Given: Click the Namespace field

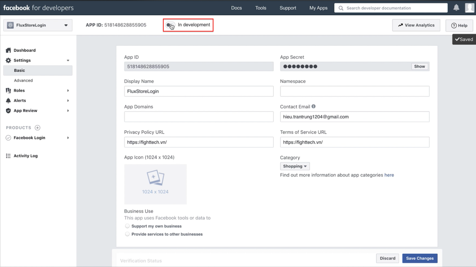Looking at the screenshot, I should (355, 91).
